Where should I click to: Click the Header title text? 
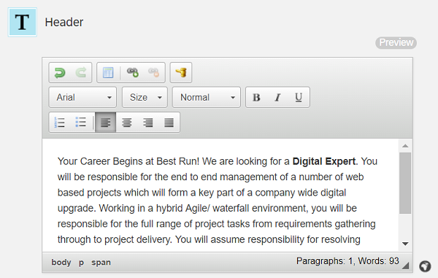(x=64, y=23)
